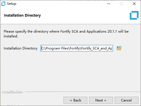Viewport: 141px width, 106px height.
Task: Close the Setup installer window
Action: [x=134, y=4]
